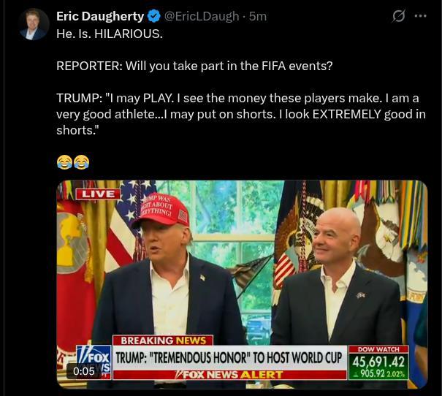This screenshot has height=396, width=442.
Task: Open the post via 5m timestamp
Action: tap(258, 16)
